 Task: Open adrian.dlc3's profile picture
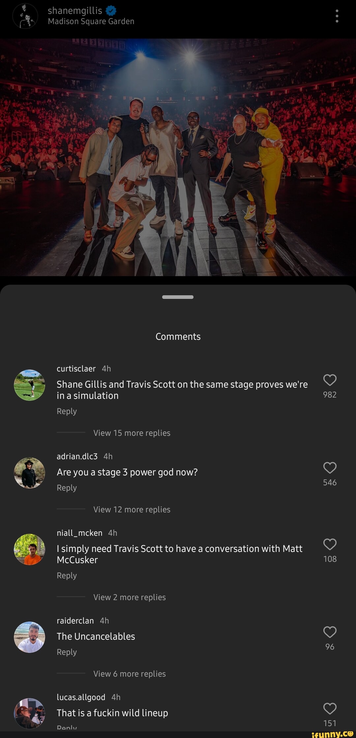(29, 473)
